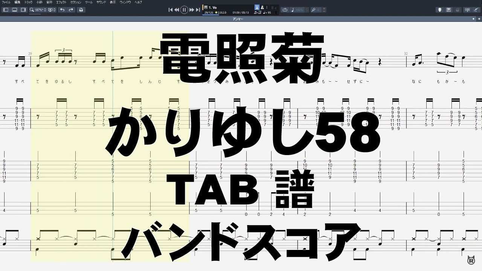The height and width of the screenshot is (271, 482).
Task: Pause playback
Action: [x=184, y=10]
